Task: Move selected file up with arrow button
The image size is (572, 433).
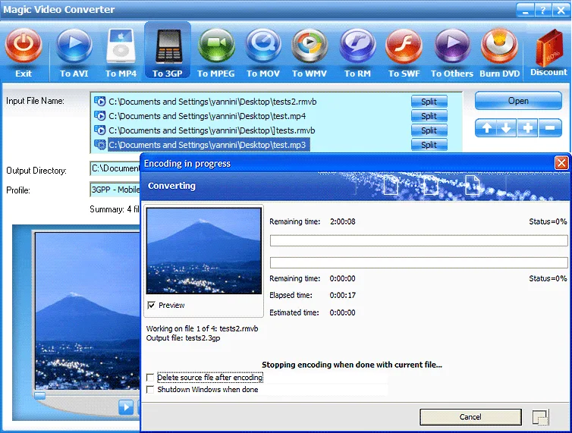Action: tap(486, 128)
